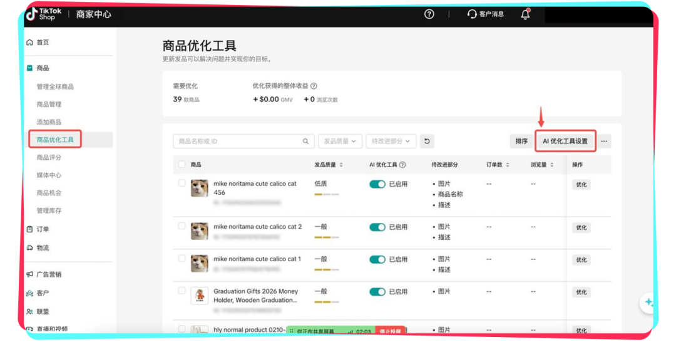
Task: Open AI 优化工具设置 button
Action: 565,141
